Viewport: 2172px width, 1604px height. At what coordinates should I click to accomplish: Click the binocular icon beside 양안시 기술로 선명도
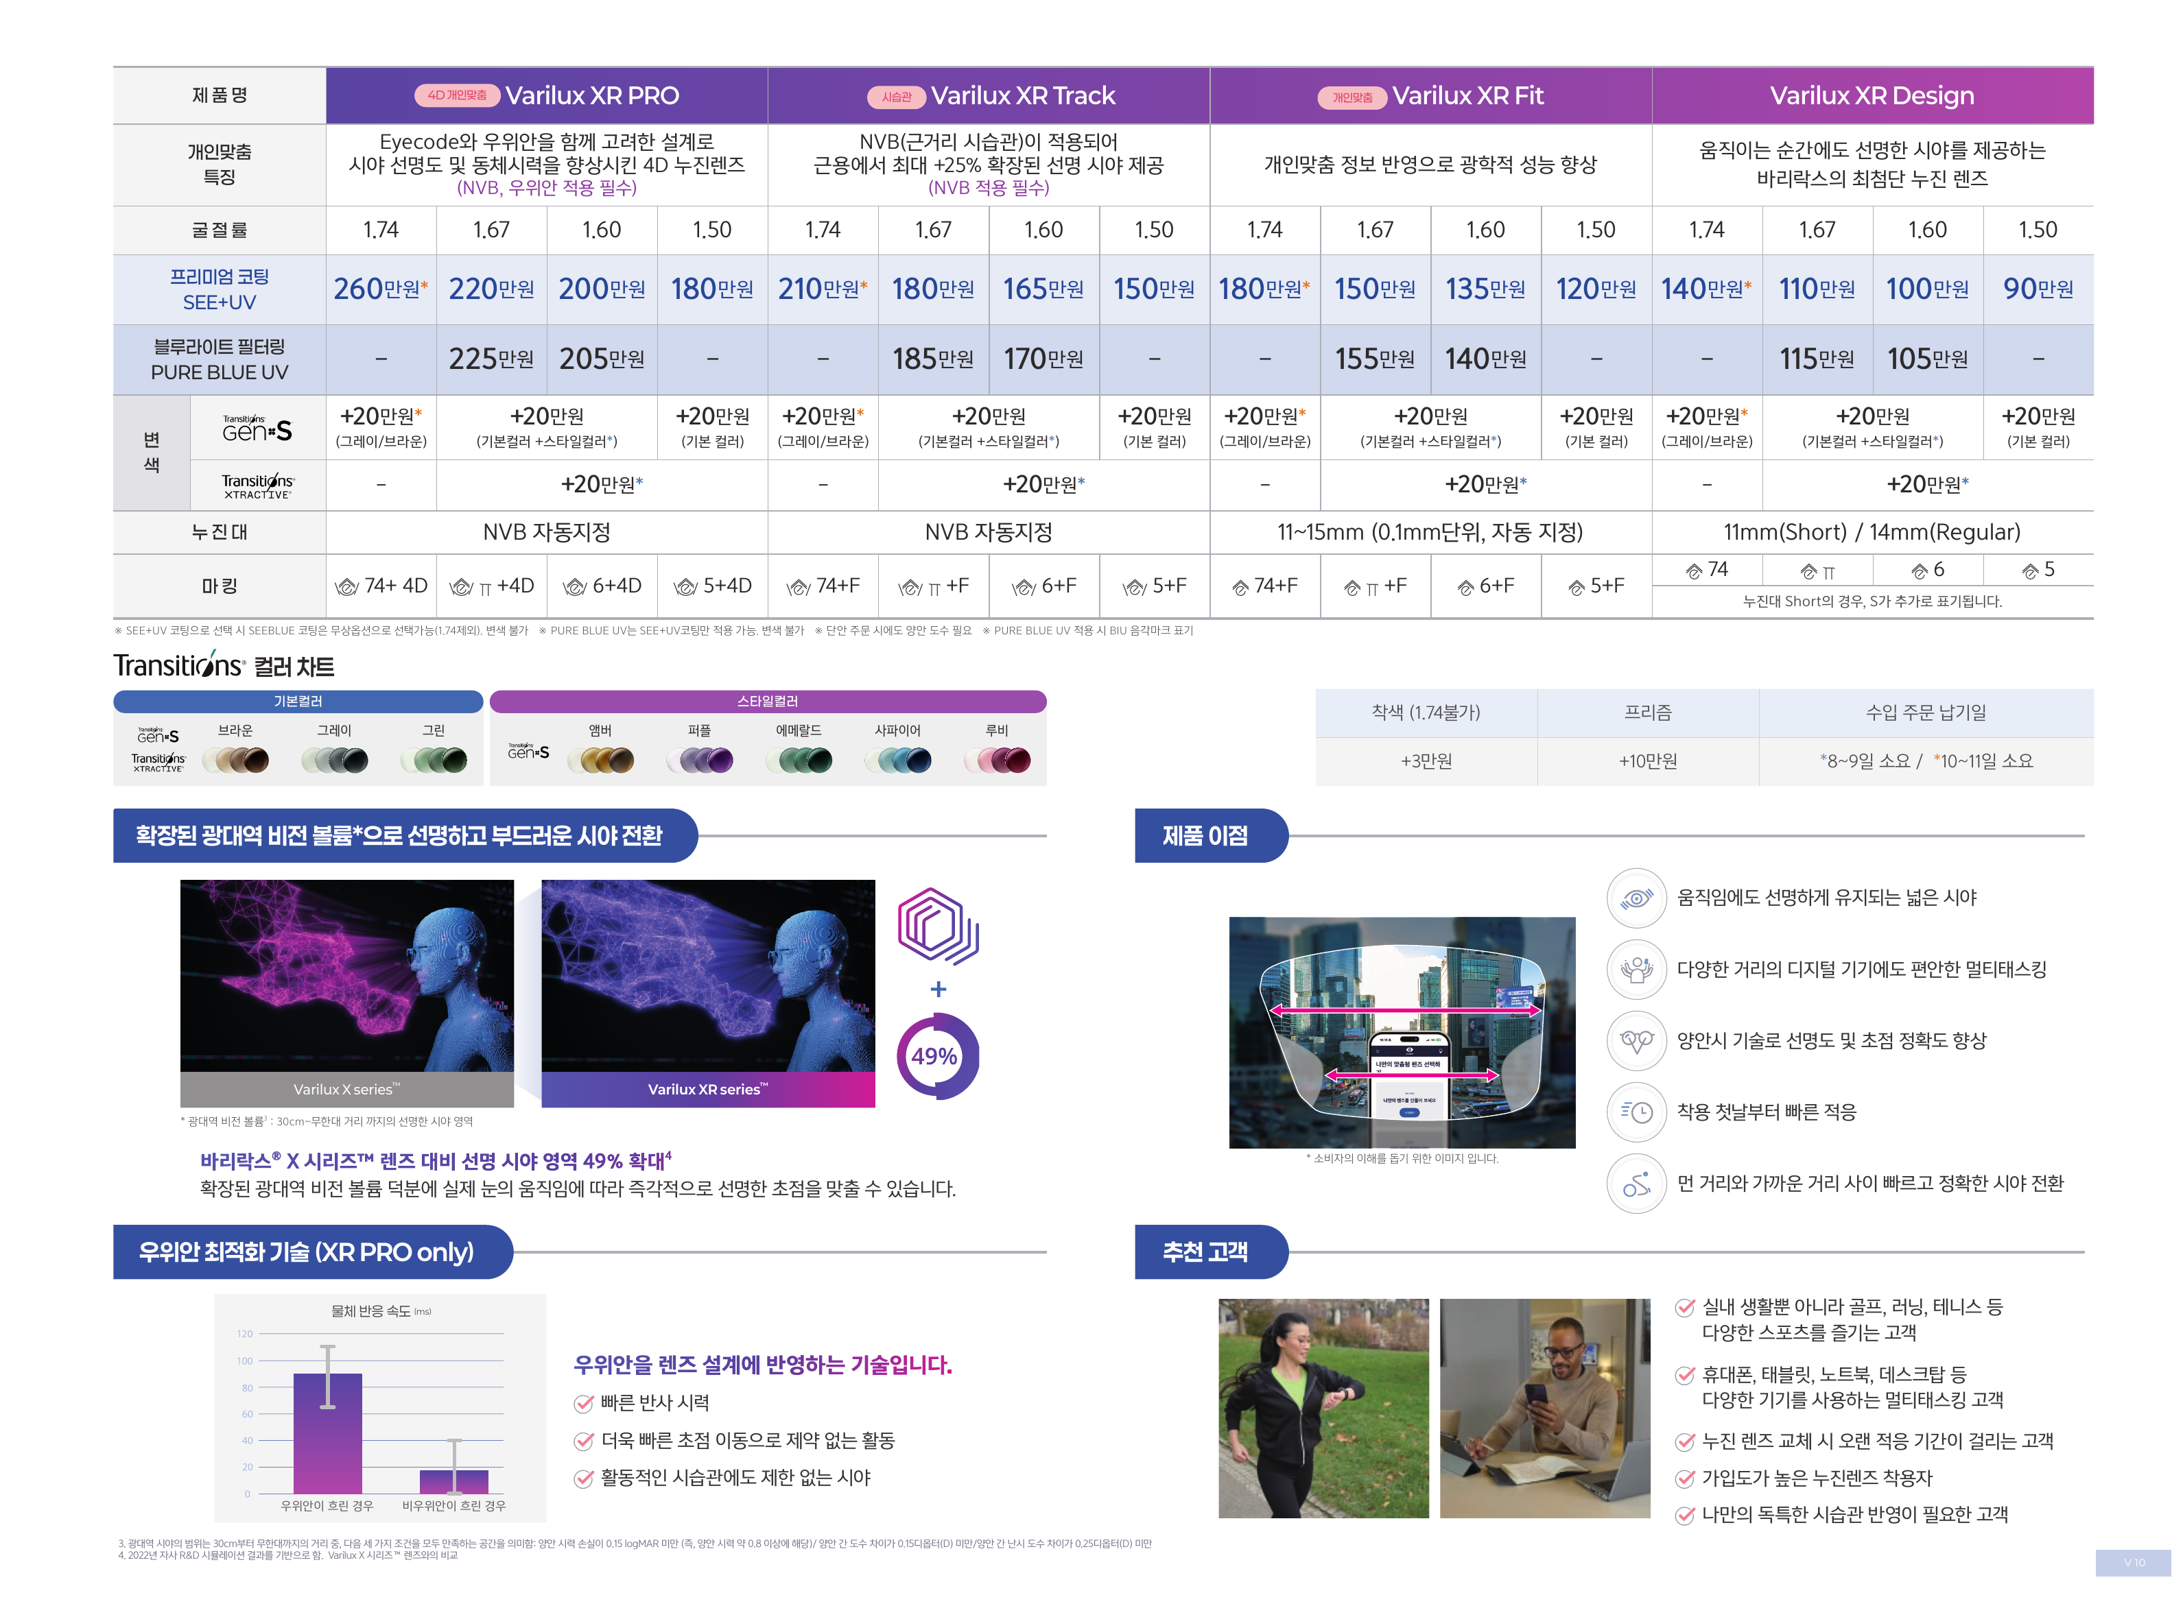[1637, 1041]
